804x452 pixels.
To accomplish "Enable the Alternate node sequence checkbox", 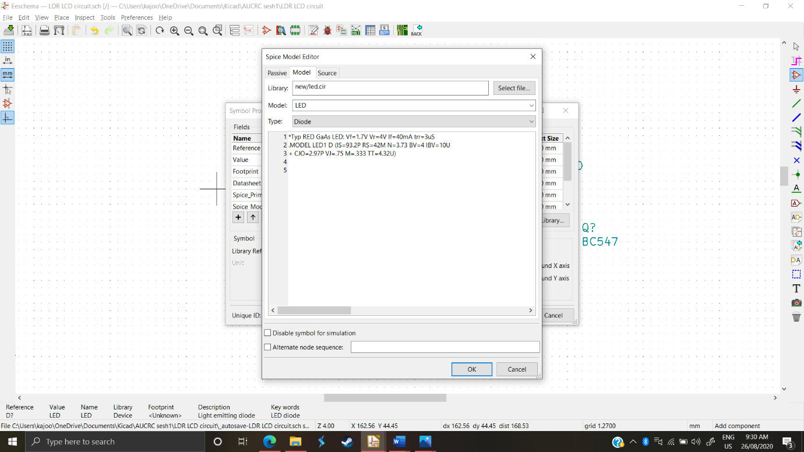I will pyautogui.click(x=267, y=347).
